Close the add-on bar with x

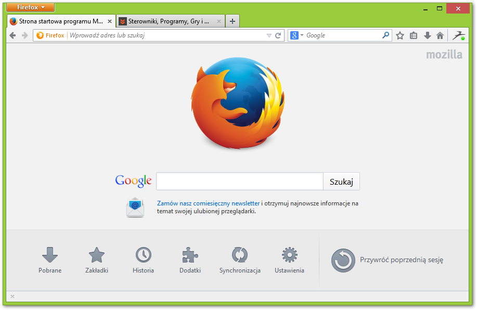(12, 296)
